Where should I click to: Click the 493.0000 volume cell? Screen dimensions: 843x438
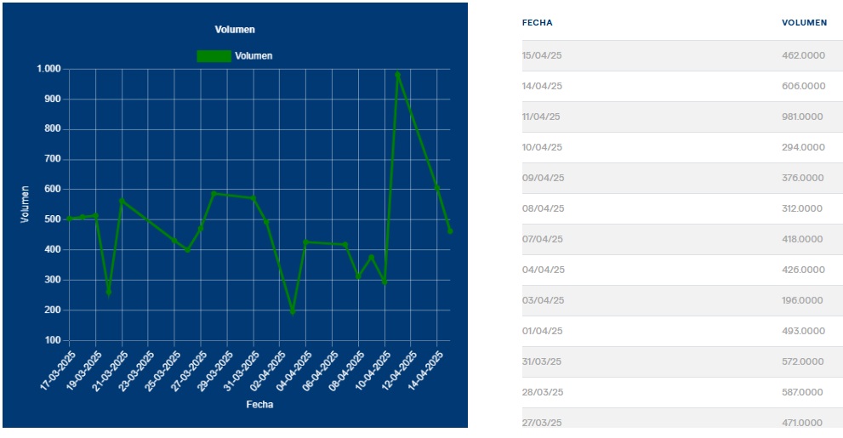click(x=803, y=331)
